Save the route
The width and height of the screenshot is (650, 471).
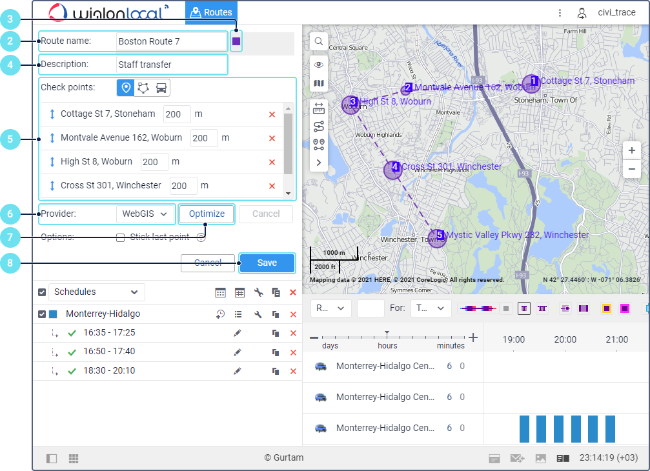[267, 263]
